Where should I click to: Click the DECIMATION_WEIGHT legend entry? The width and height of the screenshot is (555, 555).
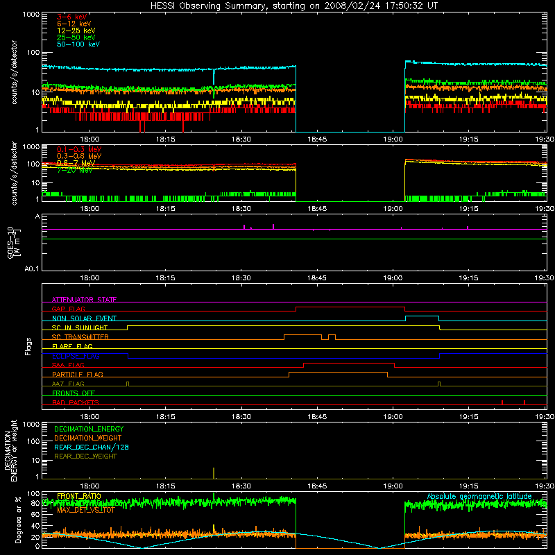pos(88,438)
